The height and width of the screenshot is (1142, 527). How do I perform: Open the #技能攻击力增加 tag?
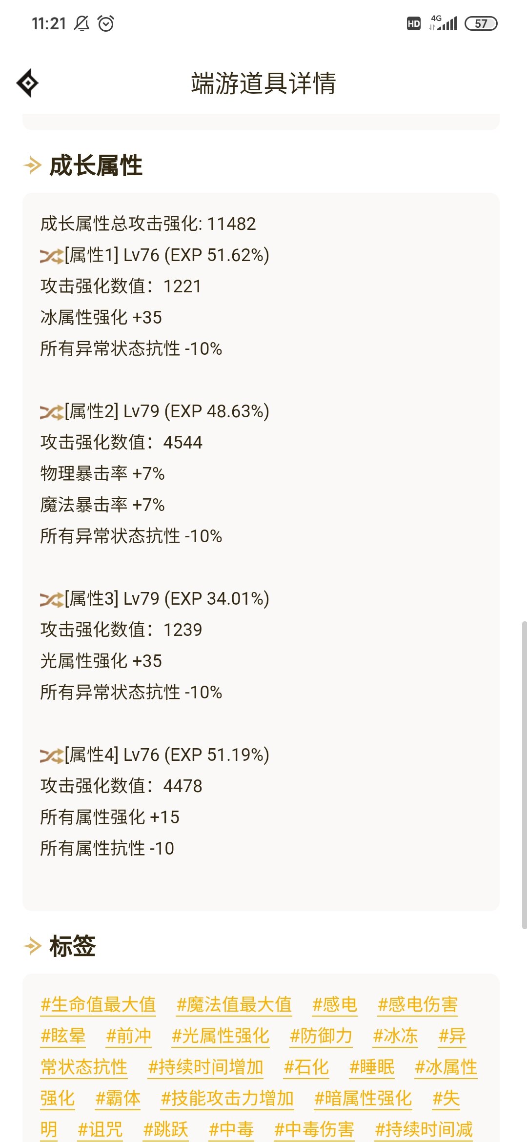point(227,1098)
